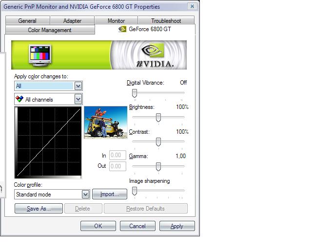Screen dimensions: 312x249
Task: Open the All channels combo box
Action: pos(48,99)
